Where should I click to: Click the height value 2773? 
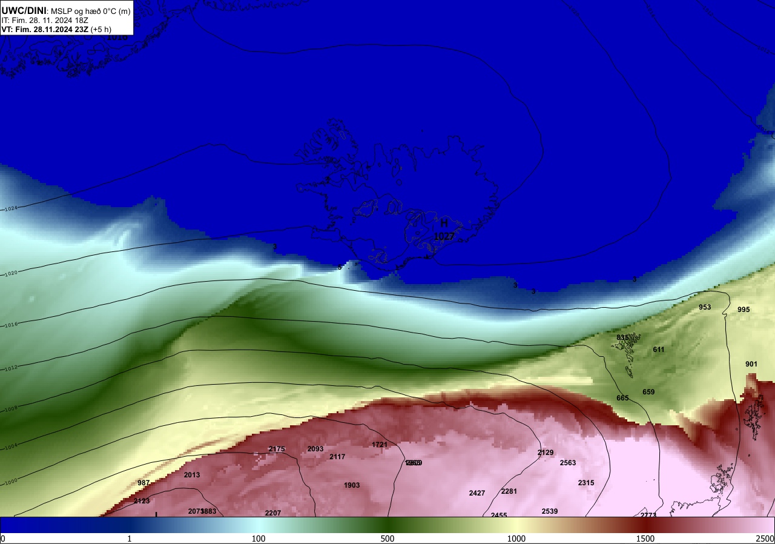(648, 515)
